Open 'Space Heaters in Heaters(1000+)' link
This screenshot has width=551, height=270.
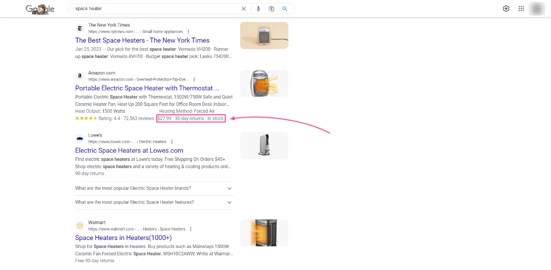[x=124, y=237]
